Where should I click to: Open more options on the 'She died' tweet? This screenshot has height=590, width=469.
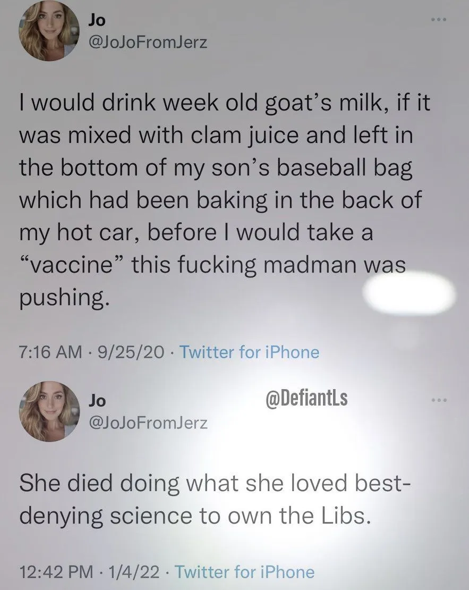coord(439,401)
